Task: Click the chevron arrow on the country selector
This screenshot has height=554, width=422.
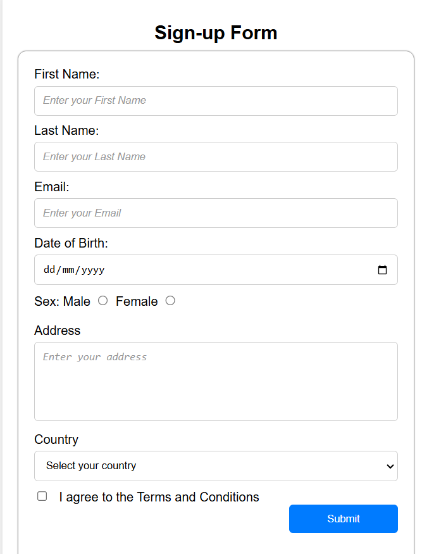Action: [x=389, y=467]
